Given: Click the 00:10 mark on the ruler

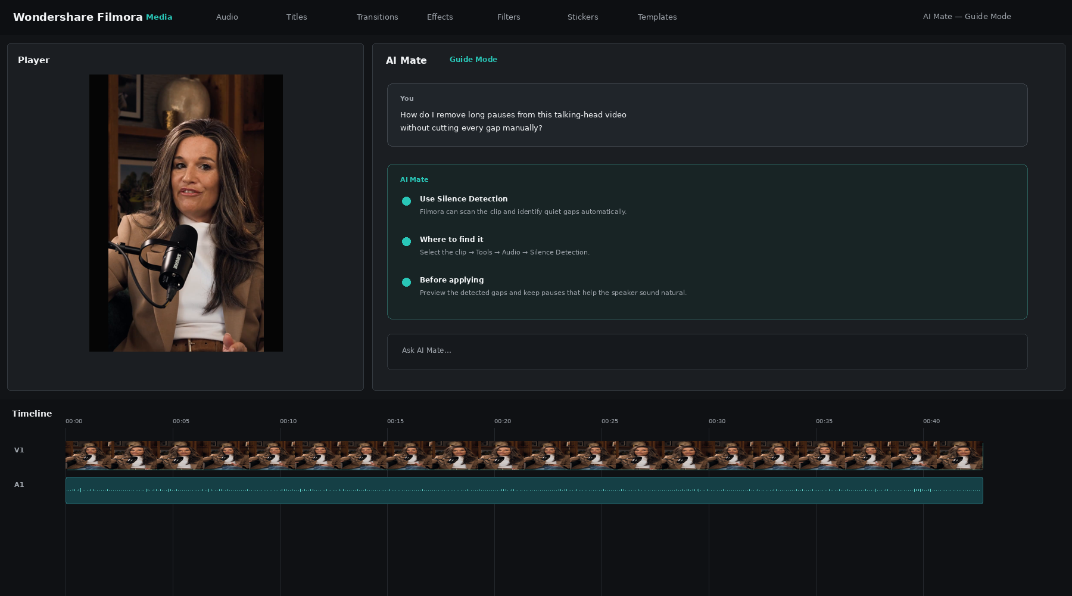Looking at the screenshot, I should 288,421.
